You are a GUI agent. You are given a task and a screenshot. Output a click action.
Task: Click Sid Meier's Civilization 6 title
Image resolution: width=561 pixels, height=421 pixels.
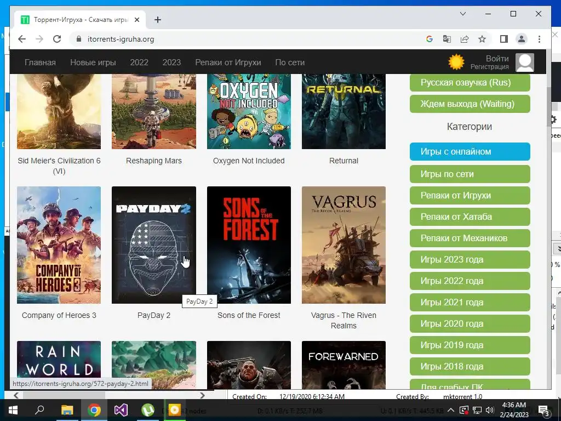(59, 166)
